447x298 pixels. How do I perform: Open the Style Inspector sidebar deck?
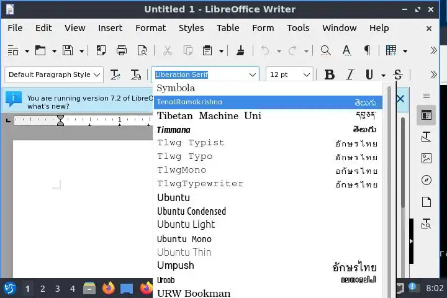coord(426,223)
